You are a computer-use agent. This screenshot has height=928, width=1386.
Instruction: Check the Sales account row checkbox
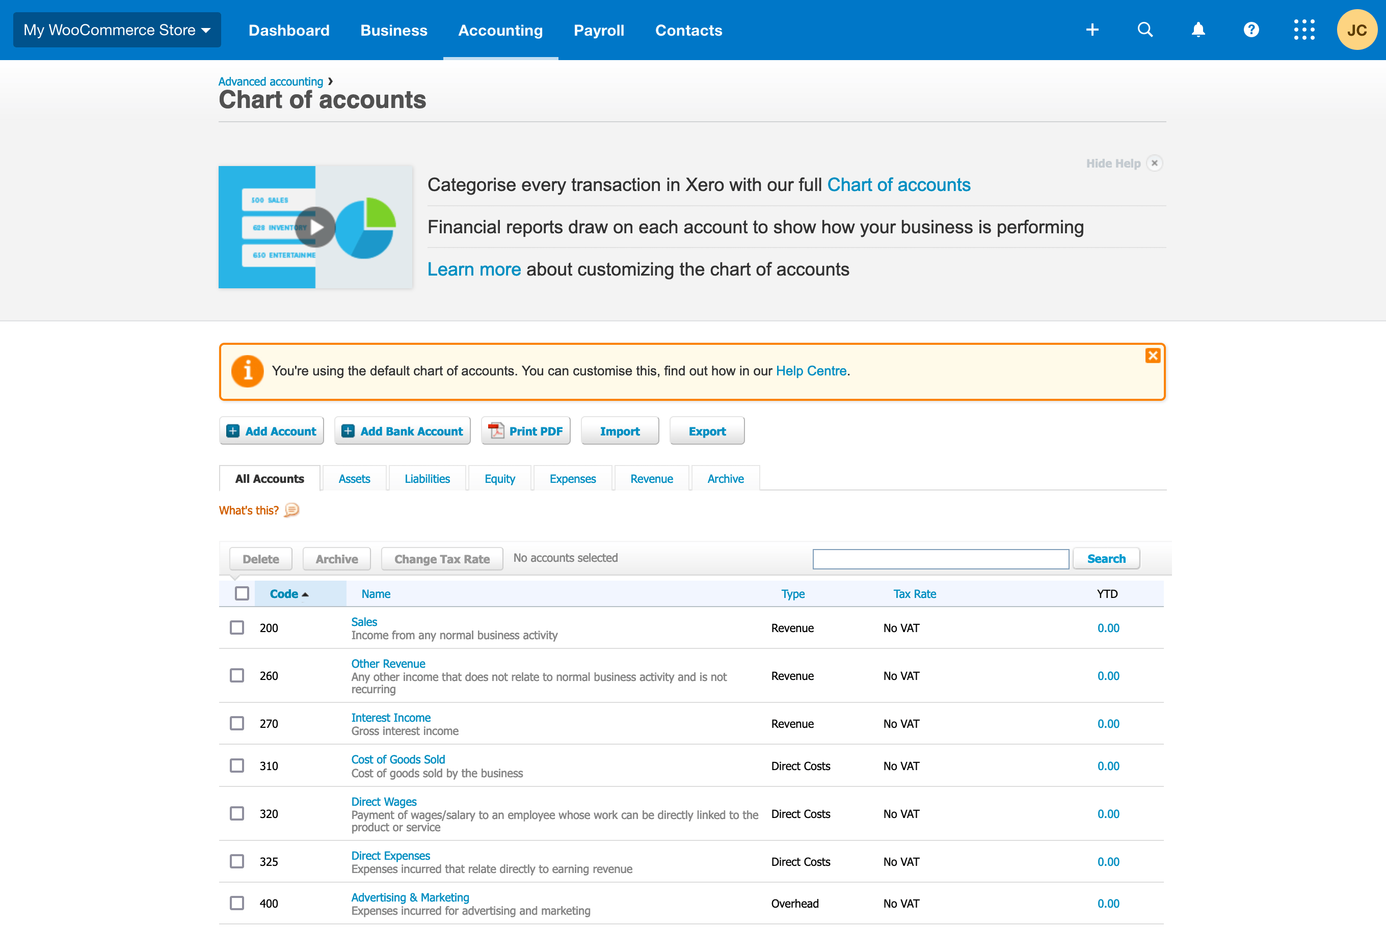[237, 627]
